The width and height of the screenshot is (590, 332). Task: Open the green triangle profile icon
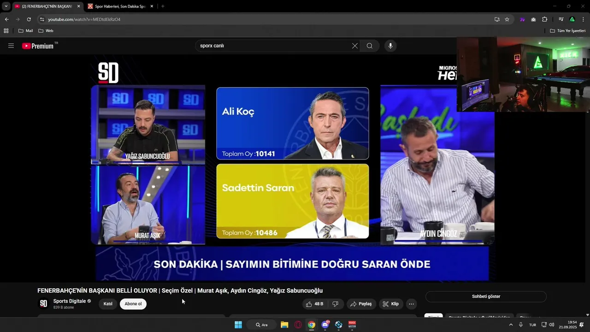572,19
